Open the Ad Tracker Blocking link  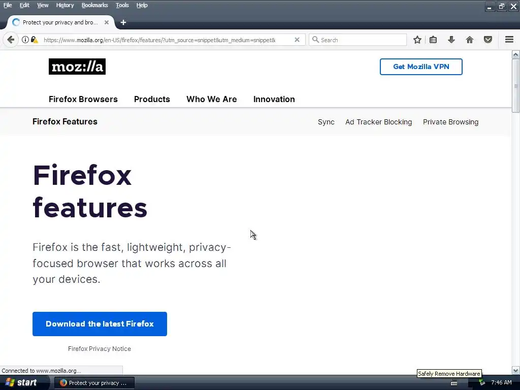378,122
